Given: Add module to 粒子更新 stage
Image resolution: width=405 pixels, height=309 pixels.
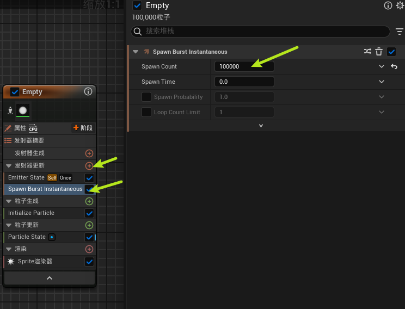Looking at the screenshot, I should tap(89, 225).
